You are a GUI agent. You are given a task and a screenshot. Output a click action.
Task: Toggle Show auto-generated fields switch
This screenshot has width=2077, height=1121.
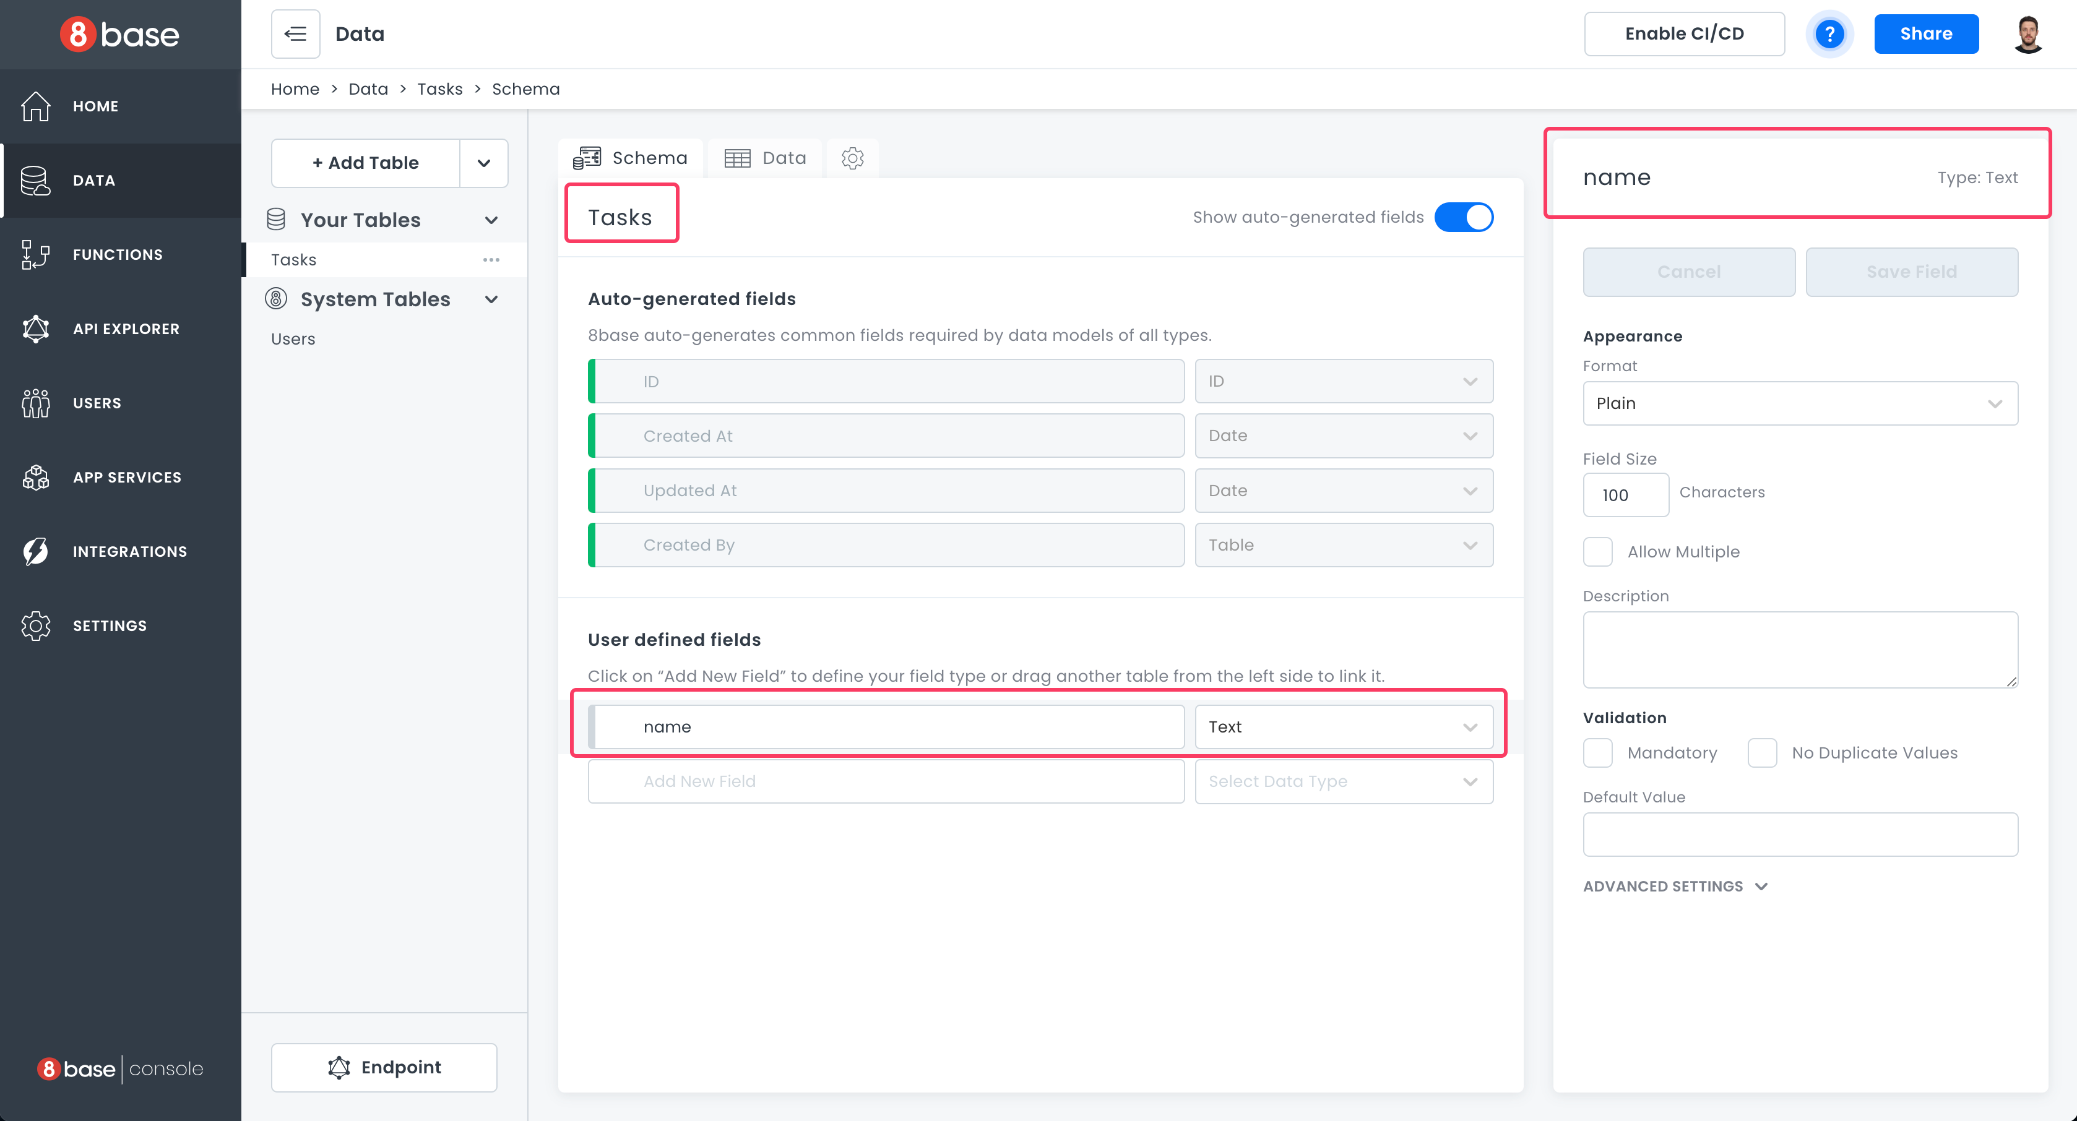[x=1464, y=217]
